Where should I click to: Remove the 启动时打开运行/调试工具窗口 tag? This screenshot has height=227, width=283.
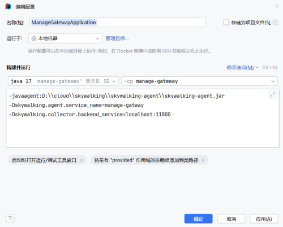(x=82, y=160)
